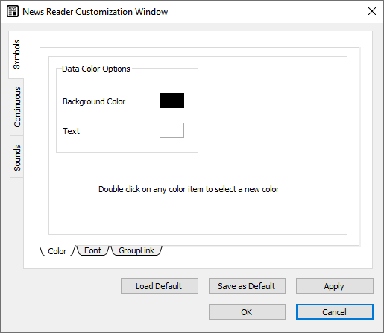Click the News Reader Customization Window title text
The height and width of the screenshot is (333, 384).
95,12
